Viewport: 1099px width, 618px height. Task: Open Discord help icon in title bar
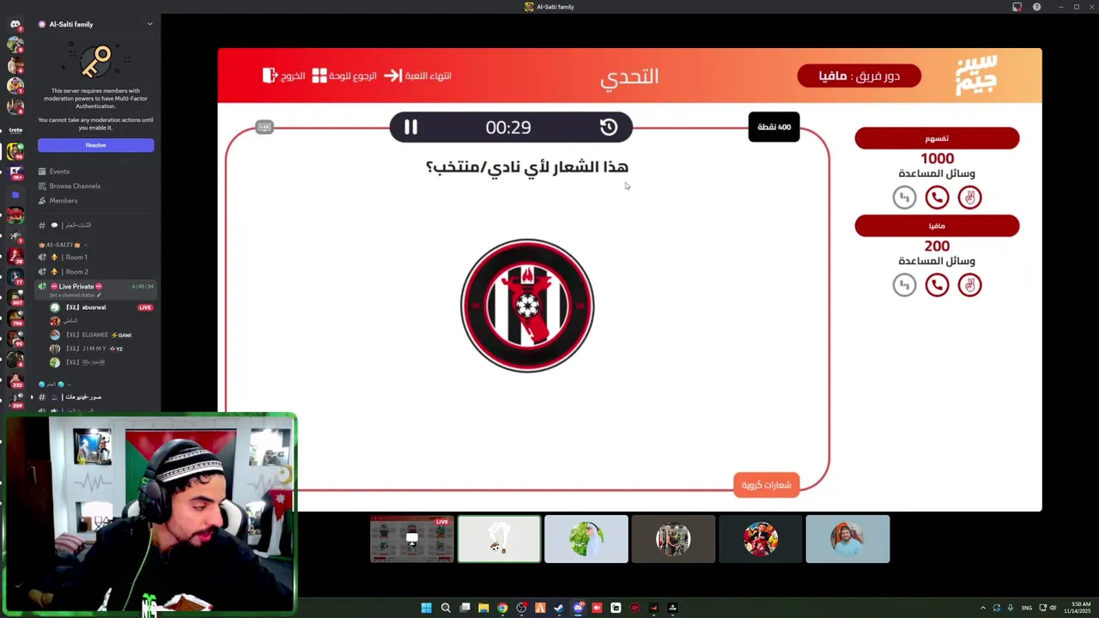tap(1036, 7)
